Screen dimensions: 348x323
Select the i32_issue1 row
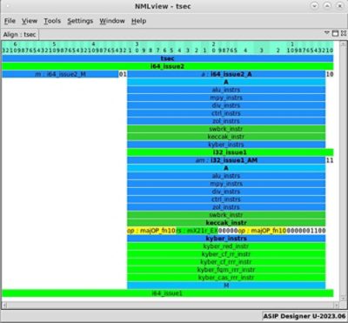click(x=231, y=152)
